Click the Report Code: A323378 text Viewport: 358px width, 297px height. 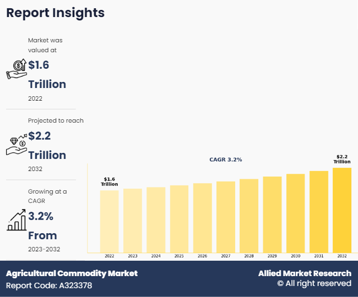coord(49,285)
